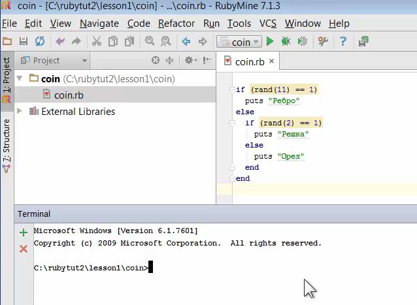The height and width of the screenshot is (305, 417).
Task: Open the Refactor menu
Action: [176, 24]
